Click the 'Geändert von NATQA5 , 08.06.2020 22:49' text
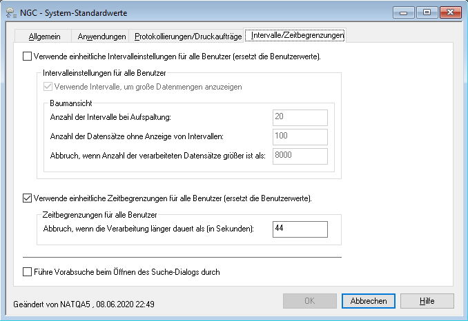 84,304
